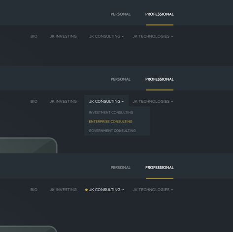Screen dimensions: 233x232
Task: Collapse the opened JK Consulting dropdown
Action: pyautogui.click(x=106, y=101)
